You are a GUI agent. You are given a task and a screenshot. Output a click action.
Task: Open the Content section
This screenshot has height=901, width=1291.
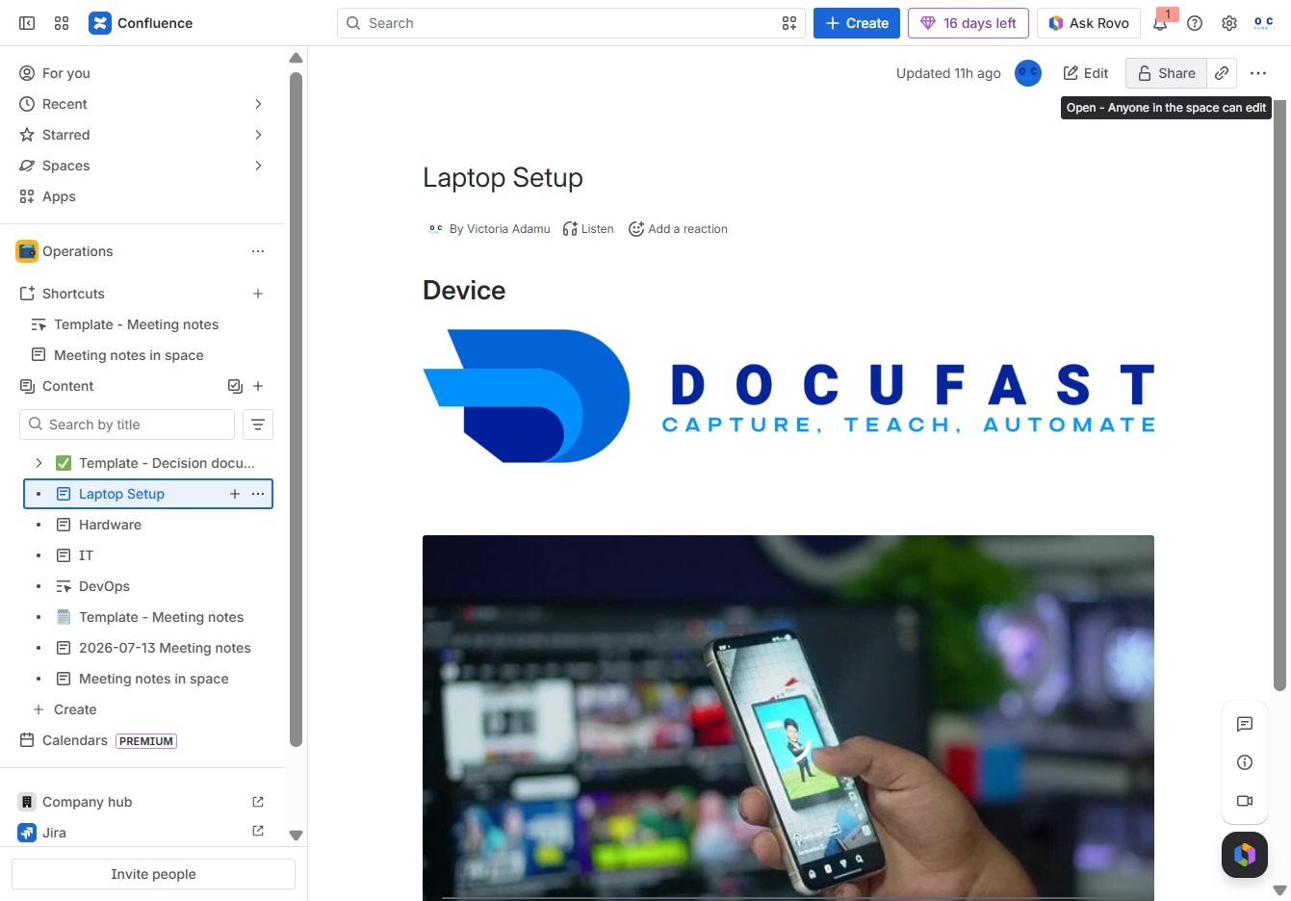[67, 386]
